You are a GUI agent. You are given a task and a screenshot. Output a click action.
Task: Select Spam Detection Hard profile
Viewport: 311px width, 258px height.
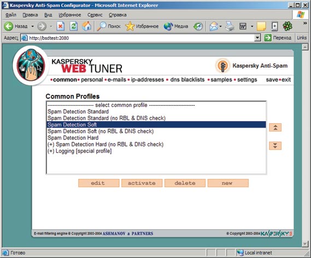click(x=73, y=137)
